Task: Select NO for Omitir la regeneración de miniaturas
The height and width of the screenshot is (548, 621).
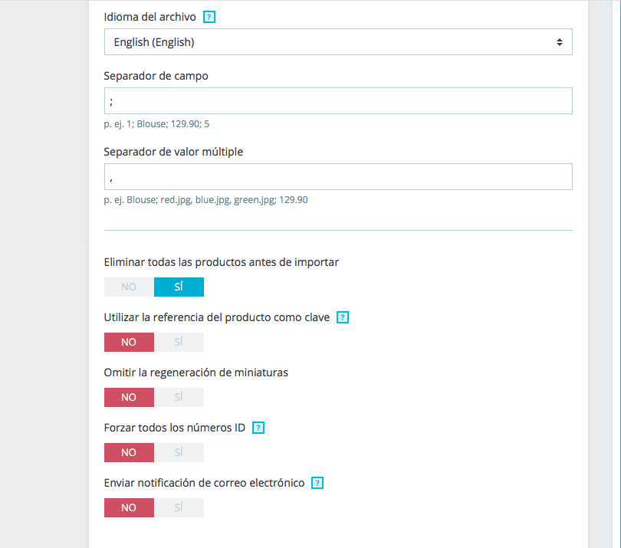Action: (x=129, y=397)
